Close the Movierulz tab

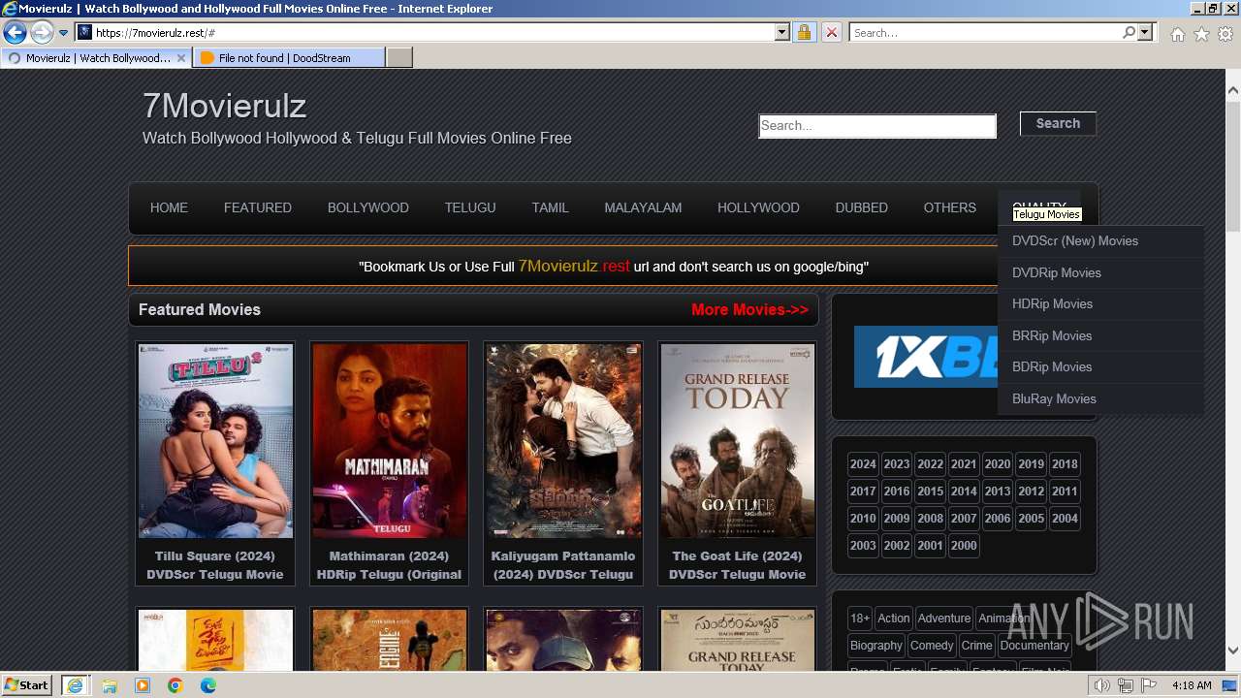[x=181, y=58]
